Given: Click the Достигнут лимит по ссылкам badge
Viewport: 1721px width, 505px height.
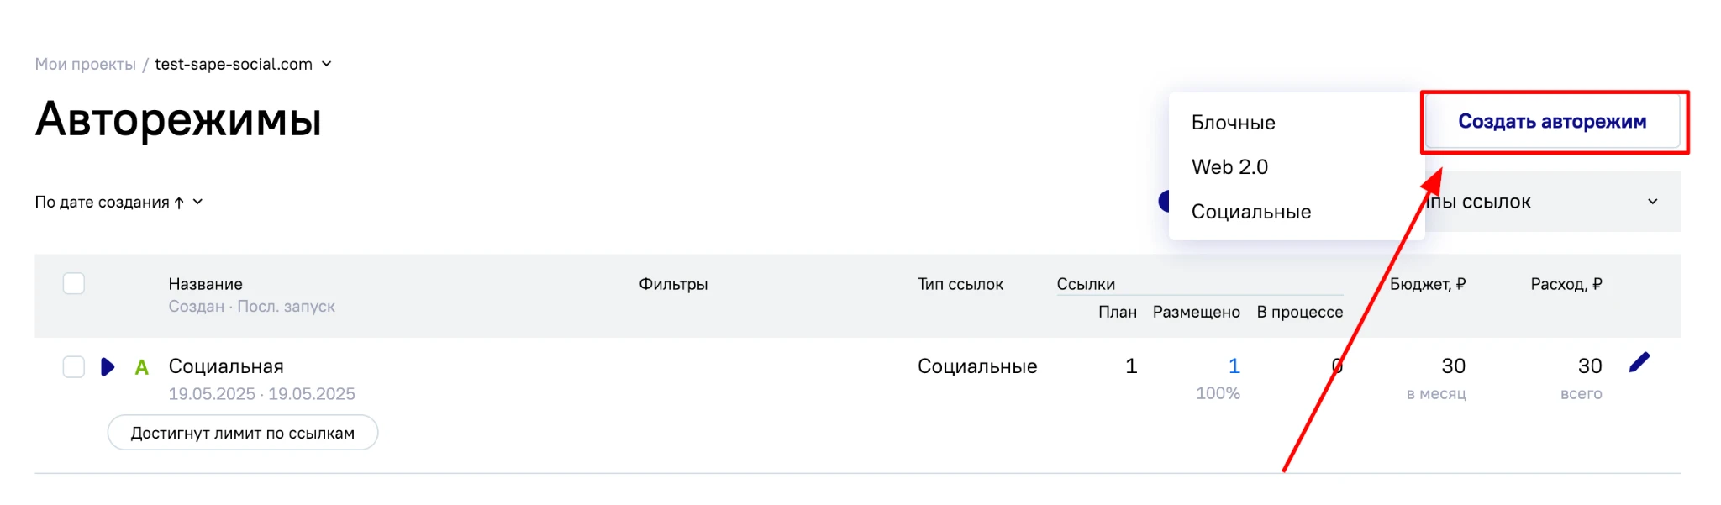Looking at the screenshot, I should pos(242,433).
